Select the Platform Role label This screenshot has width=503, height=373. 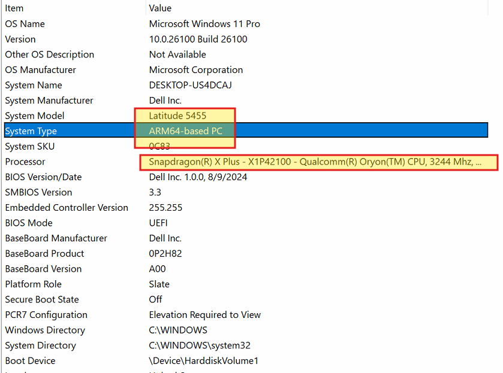coord(34,284)
